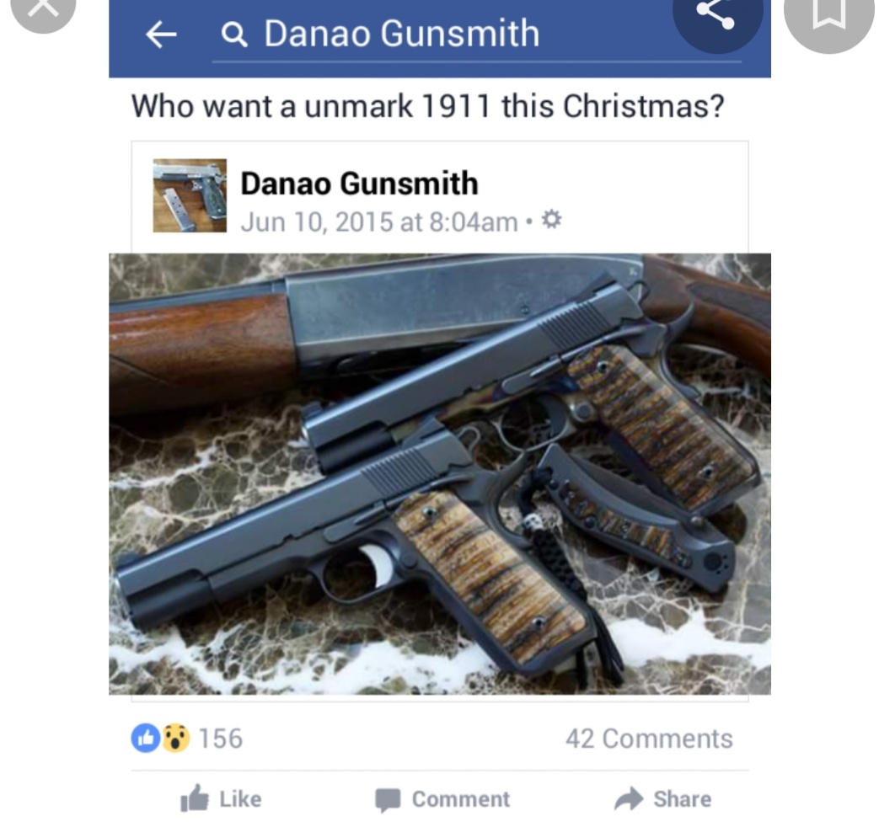The height and width of the screenshot is (827, 895).
Task: Open the Danao Gunsmith page name link
Action: tap(359, 184)
